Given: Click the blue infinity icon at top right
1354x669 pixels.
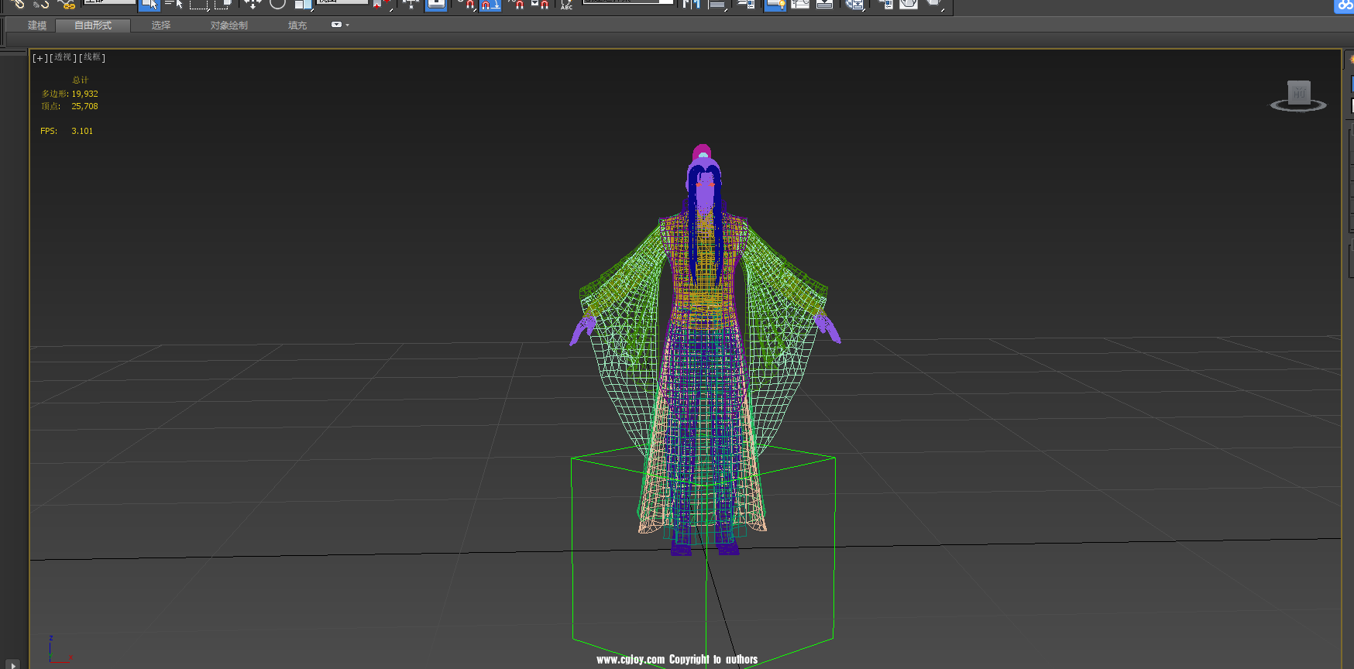Looking at the screenshot, I should (1344, 5).
